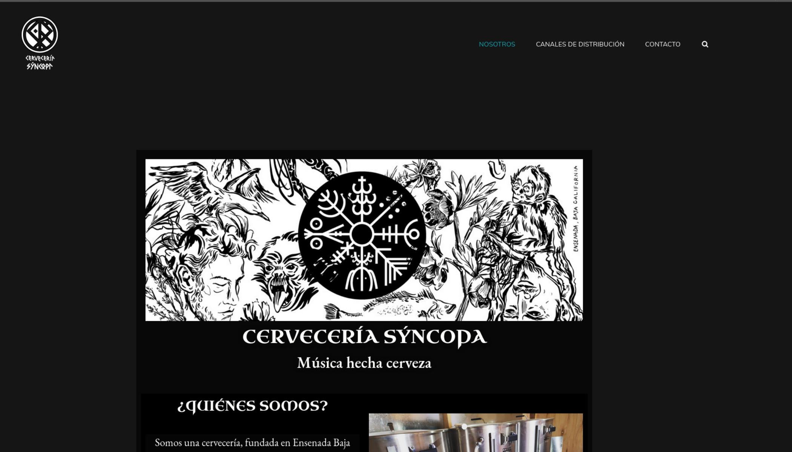Open the CONTACTO menu item
Viewport: 792px width, 452px height.
coord(663,44)
